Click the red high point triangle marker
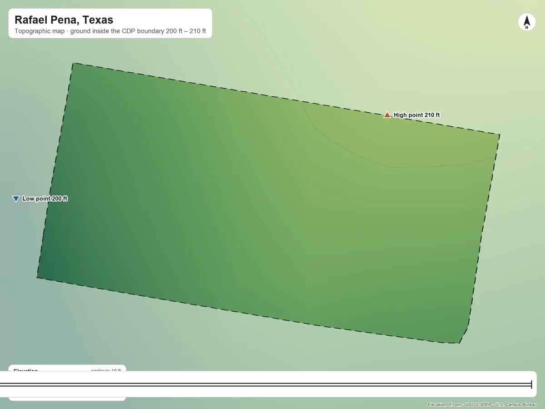Viewport: 545px width, 409px height. (387, 115)
